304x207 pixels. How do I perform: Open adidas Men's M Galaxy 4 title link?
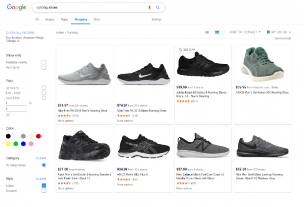[x=201, y=94]
